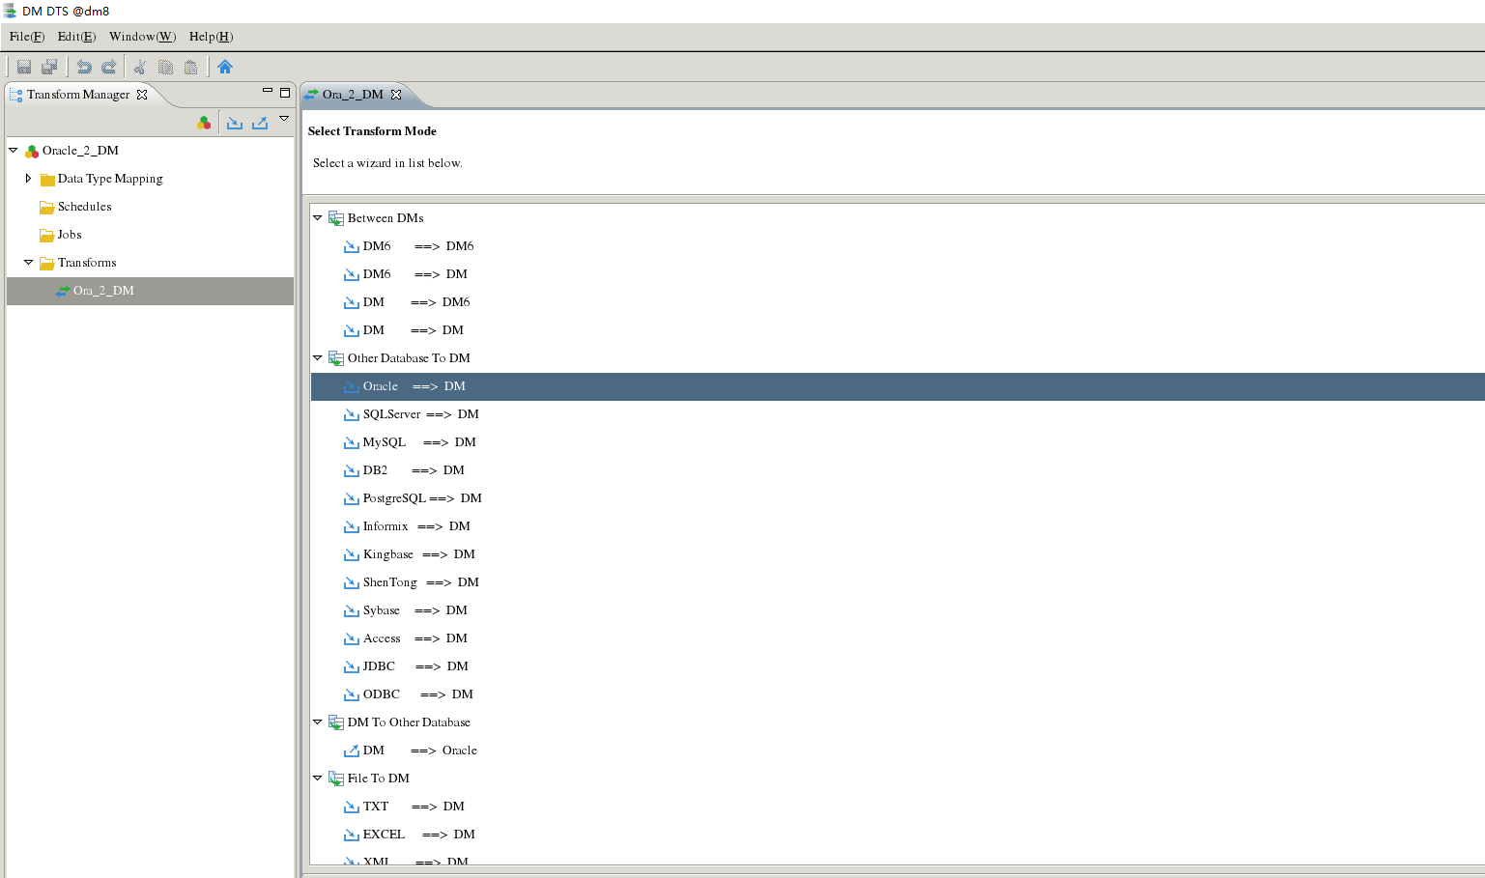Collapse the File To DM group
The image size is (1485, 878).
pyautogui.click(x=317, y=779)
